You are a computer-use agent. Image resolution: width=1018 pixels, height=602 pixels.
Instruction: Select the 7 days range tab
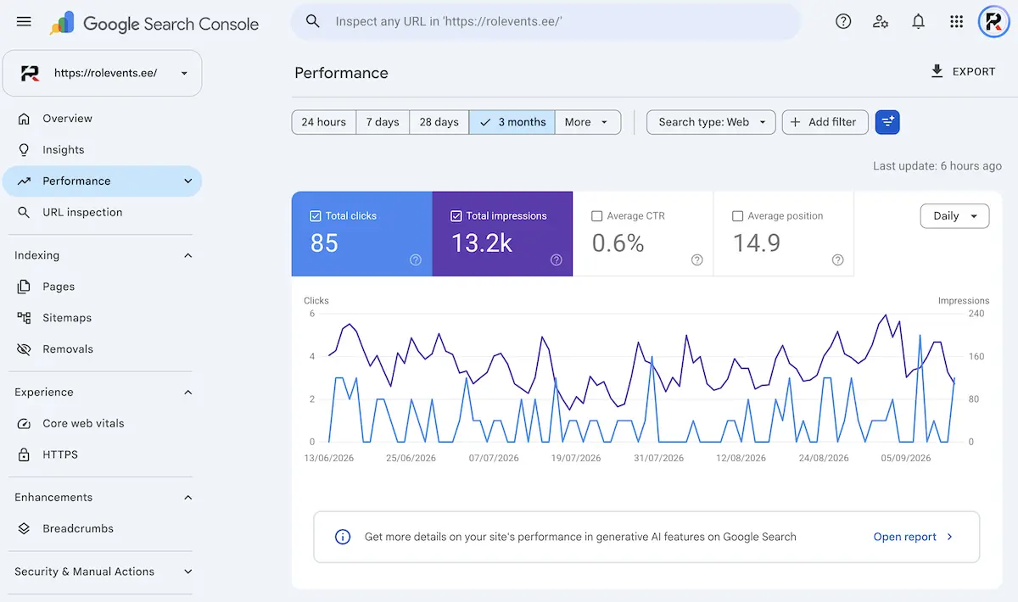pos(383,122)
